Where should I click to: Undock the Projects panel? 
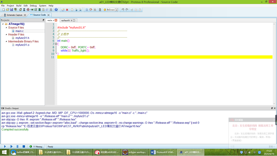coord(43,20)
